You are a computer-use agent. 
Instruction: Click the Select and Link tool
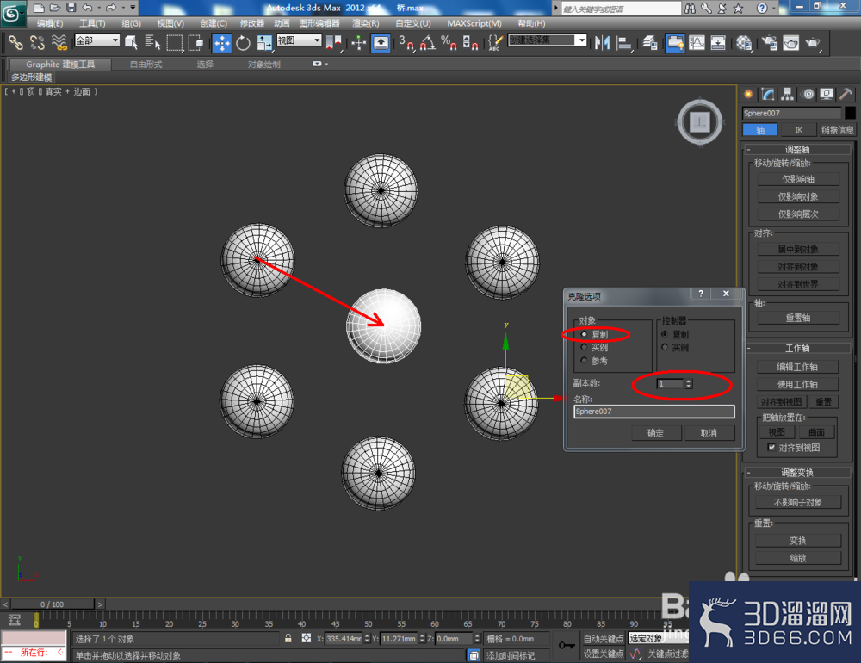click(x=15, y=43)
